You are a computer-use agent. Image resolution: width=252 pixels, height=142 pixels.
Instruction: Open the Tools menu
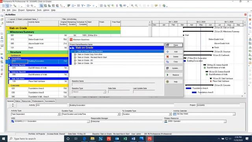point(39,10)
